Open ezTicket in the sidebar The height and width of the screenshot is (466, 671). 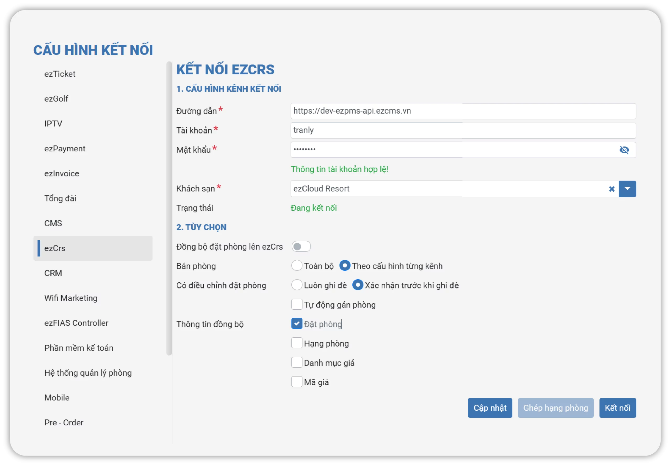tap(93, 74)
